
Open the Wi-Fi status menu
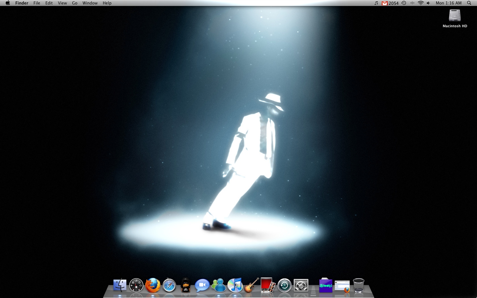click(420, 3)
